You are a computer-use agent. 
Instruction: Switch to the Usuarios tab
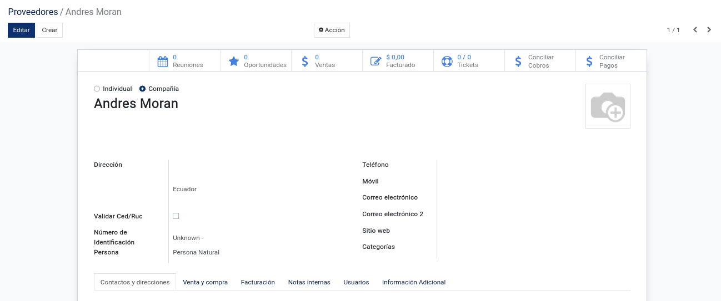pos(356,282)
